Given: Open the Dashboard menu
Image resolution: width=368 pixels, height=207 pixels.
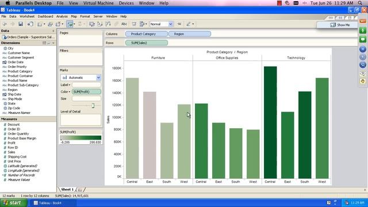Looking at the screenshot, I should pyautogui.click(x=45, y=17).
